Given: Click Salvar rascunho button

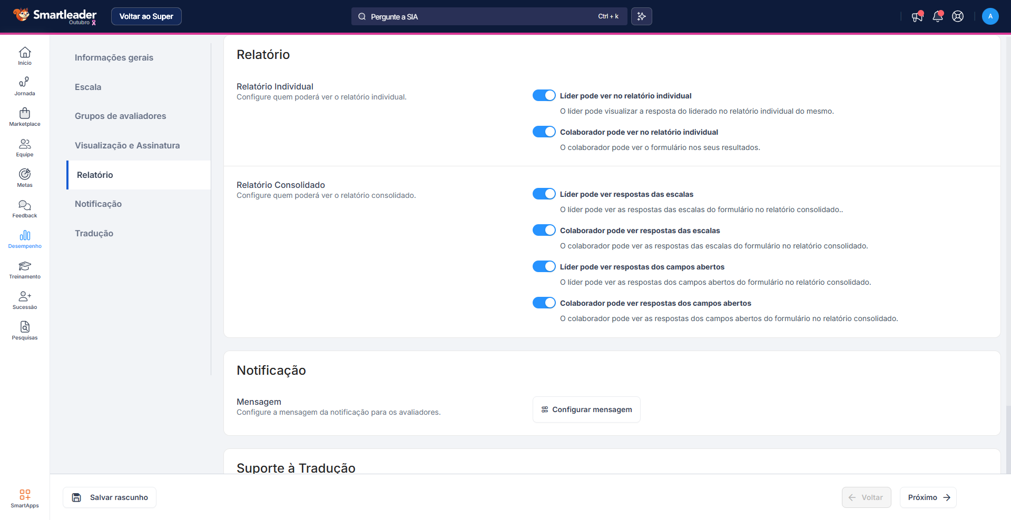Looking at the screenshot, I should (x=110, y=497).
